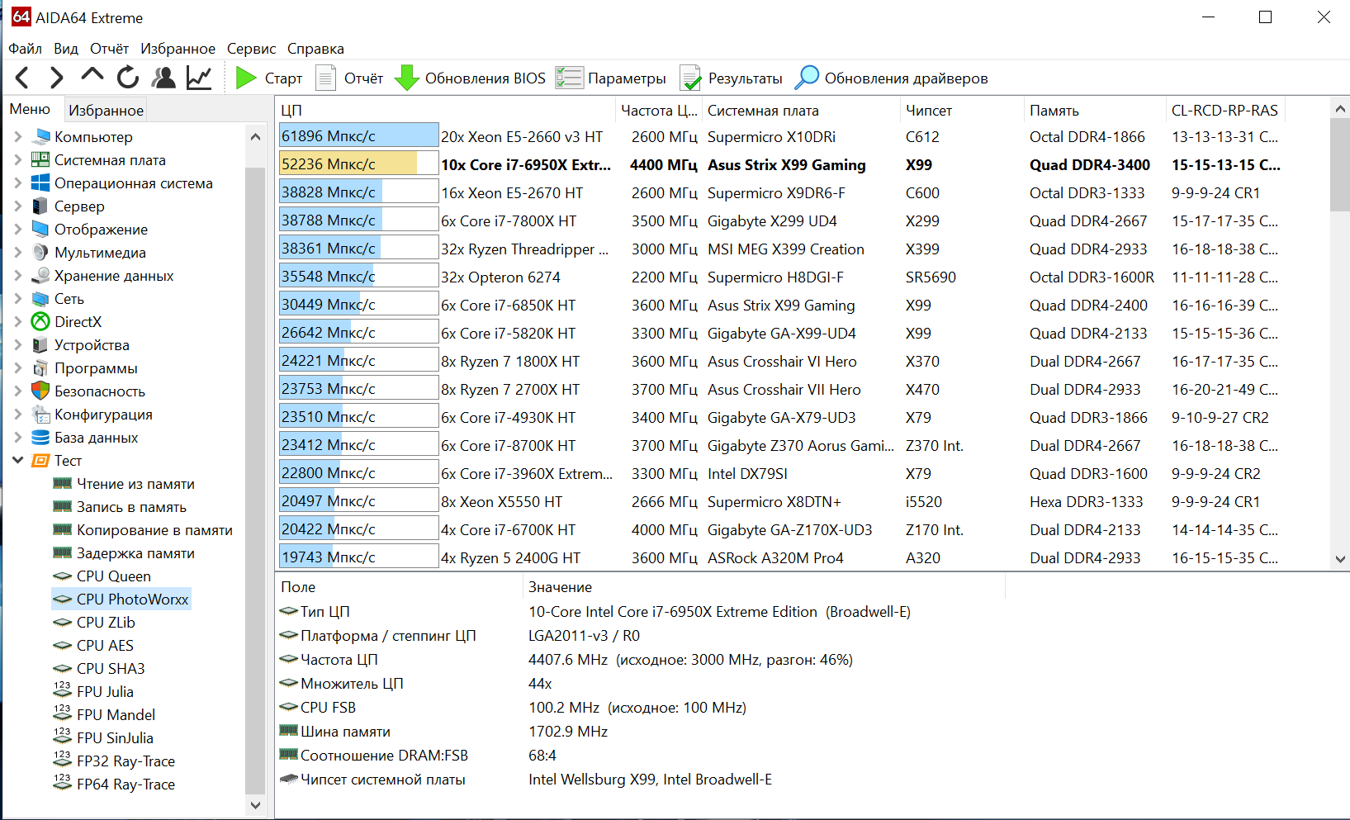Click the Параметры button label
The height and width of the screenshot is (820, 1350).
pos(627,78)
